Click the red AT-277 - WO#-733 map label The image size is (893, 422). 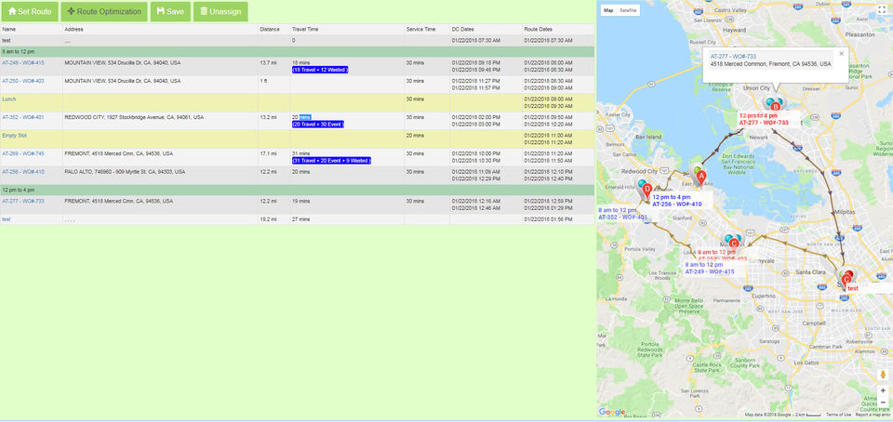coord(764,123)
